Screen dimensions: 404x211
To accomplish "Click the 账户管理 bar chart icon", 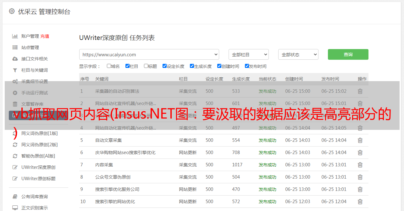I will (x=15, y=36).
